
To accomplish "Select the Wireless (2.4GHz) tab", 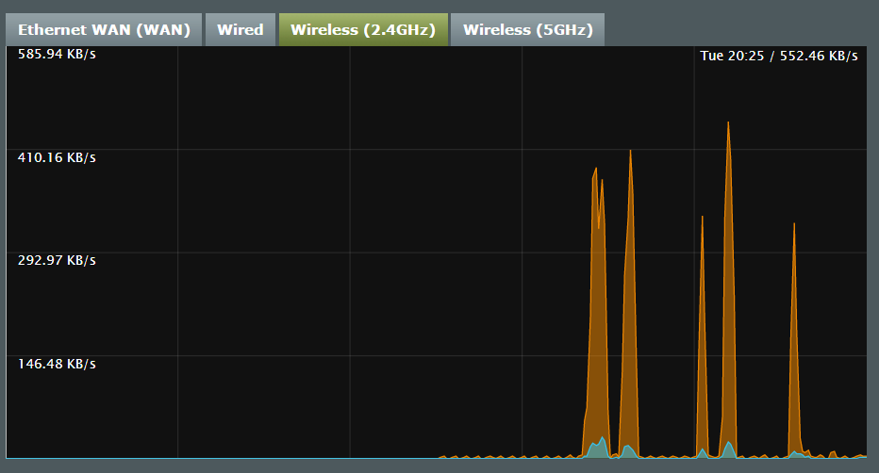I will pyautogui.click(x=363, y=29).
